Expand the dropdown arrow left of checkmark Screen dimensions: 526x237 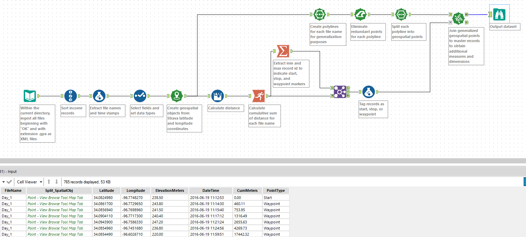pyautogui.click(x=3, y=182)
